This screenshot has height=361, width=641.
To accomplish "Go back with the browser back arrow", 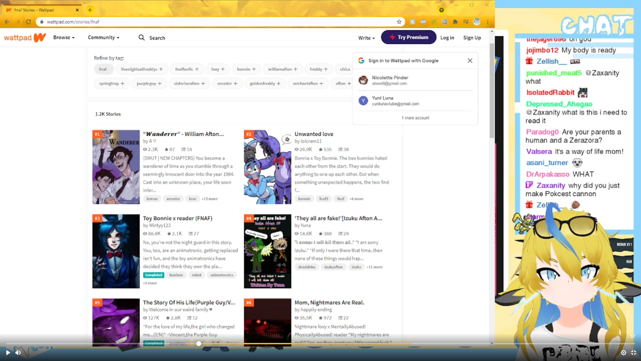I will pos(7,22).
